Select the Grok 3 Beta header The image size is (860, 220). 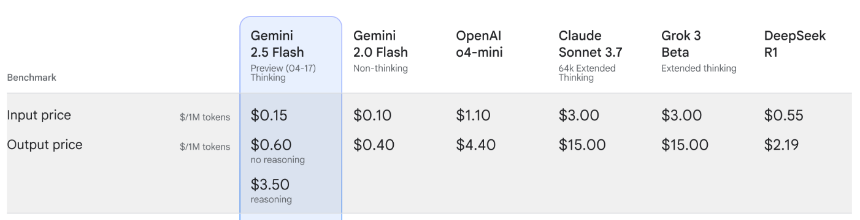pos(681,44)
